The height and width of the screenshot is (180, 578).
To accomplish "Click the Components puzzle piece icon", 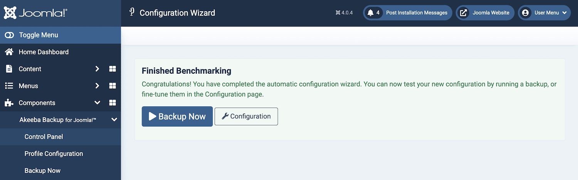I will tap(9, 103).
